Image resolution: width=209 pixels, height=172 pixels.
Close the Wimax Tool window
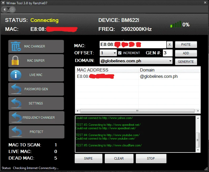(x=205, y=3)
